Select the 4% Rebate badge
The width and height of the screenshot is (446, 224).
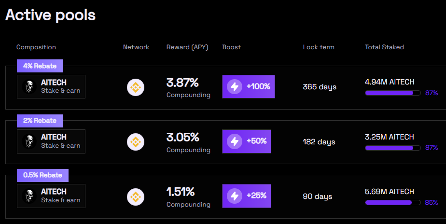click(40, 66)
